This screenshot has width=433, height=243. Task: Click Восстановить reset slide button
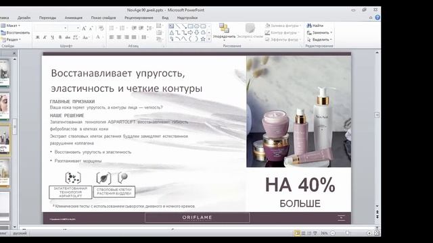16,32
